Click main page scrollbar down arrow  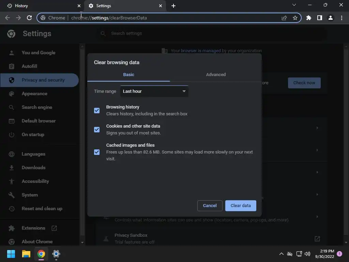[x=346, y=243]
